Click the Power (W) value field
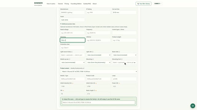This screenshot has height=110, width=197. pos(124,86)
